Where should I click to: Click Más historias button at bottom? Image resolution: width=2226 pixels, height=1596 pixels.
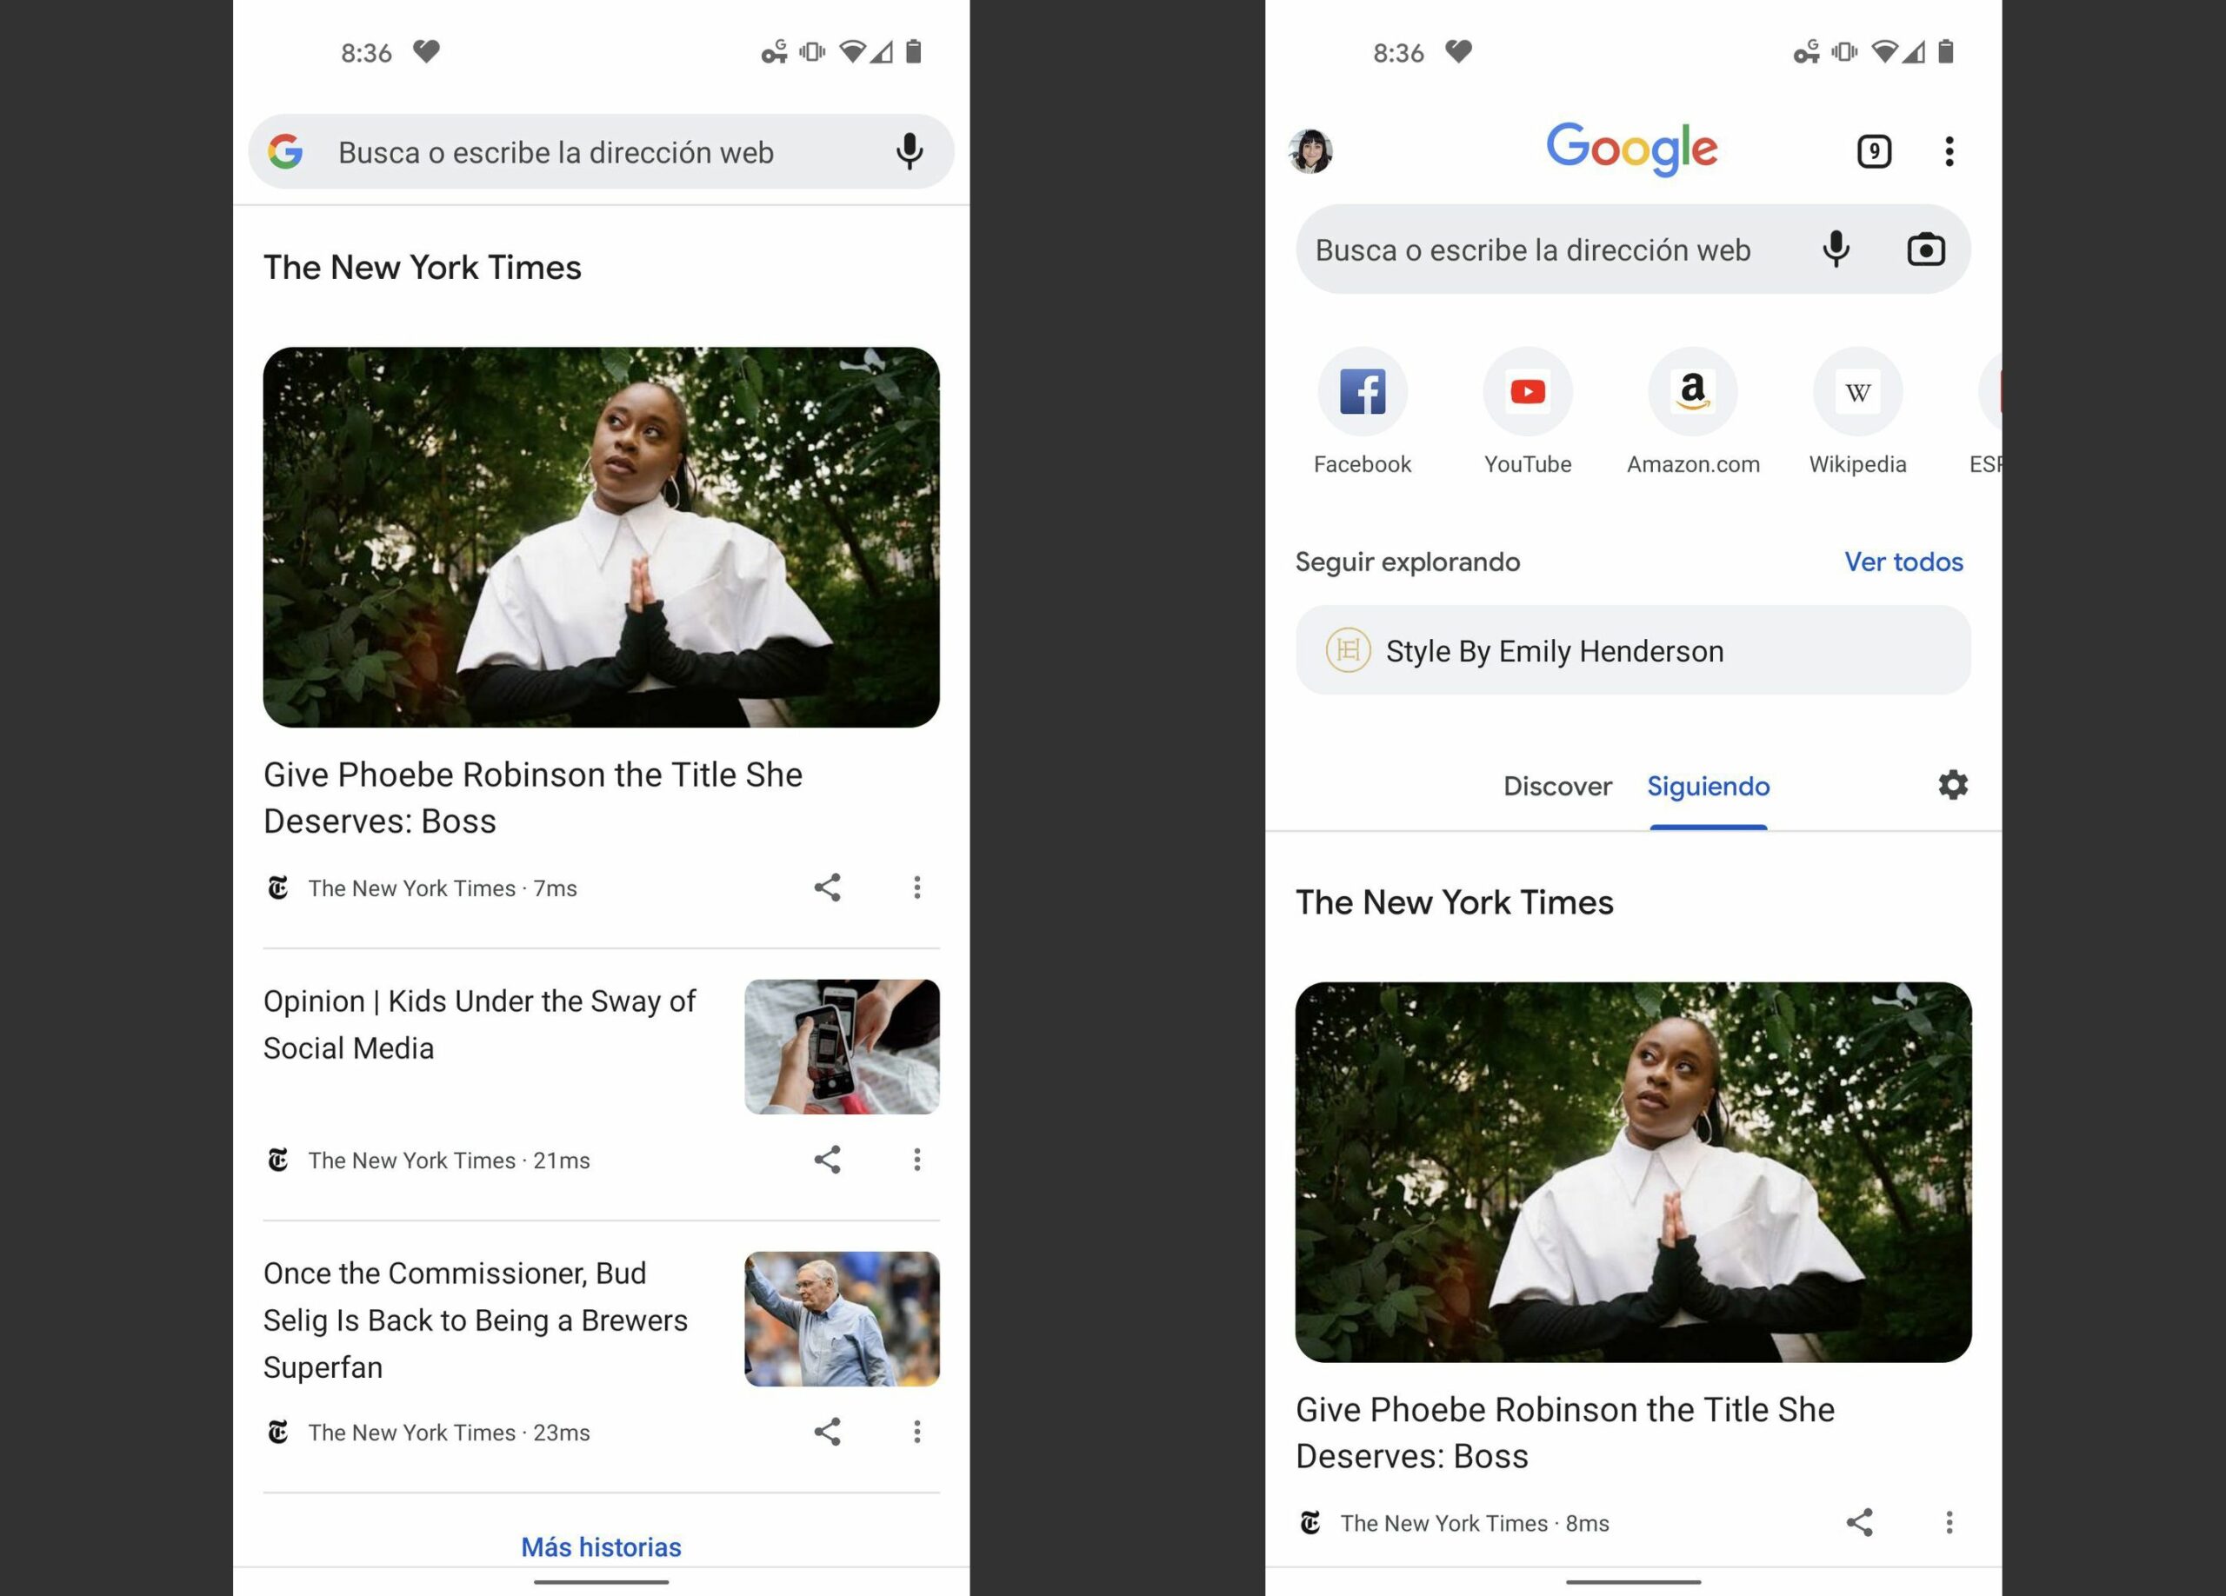click(x=603, y=1546)
